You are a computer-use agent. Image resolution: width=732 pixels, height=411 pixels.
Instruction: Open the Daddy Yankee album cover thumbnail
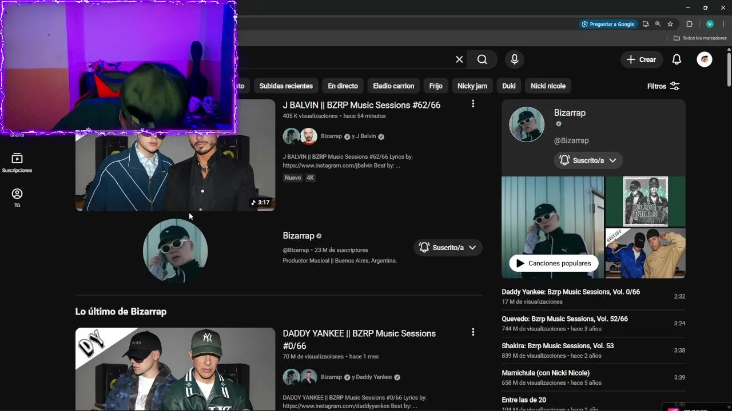645,201
